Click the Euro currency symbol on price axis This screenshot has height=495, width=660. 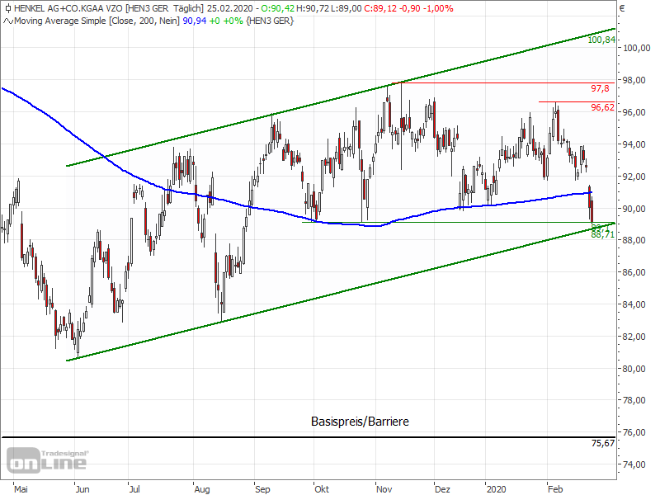(x=623, y=8)
